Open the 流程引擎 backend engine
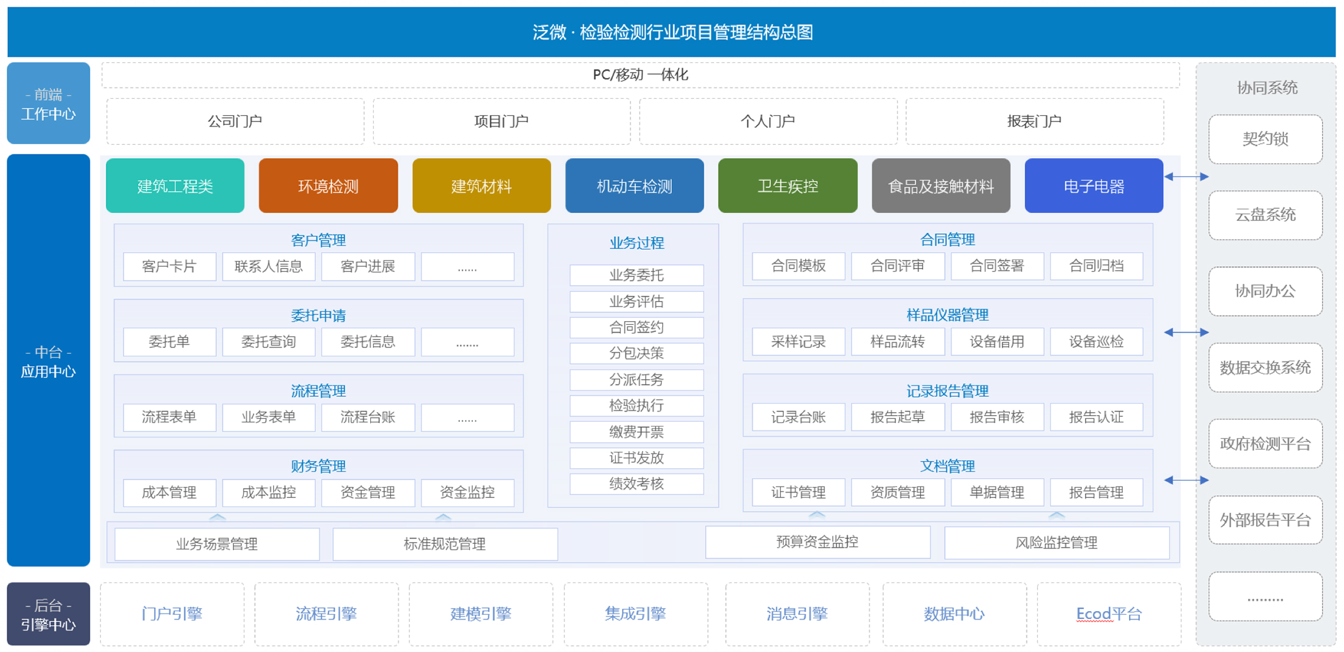 326,614
